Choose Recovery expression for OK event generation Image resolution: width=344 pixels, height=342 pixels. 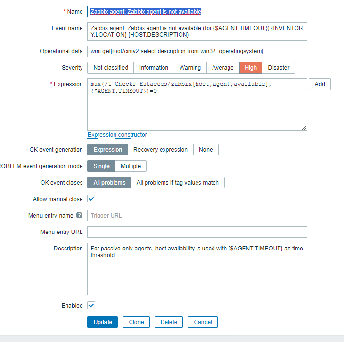(x=161, y=150)
